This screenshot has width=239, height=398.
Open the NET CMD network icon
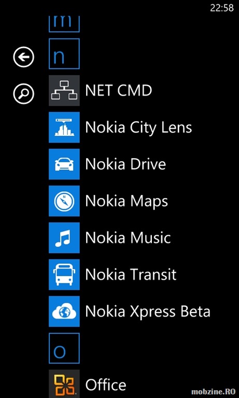(64, 91)
